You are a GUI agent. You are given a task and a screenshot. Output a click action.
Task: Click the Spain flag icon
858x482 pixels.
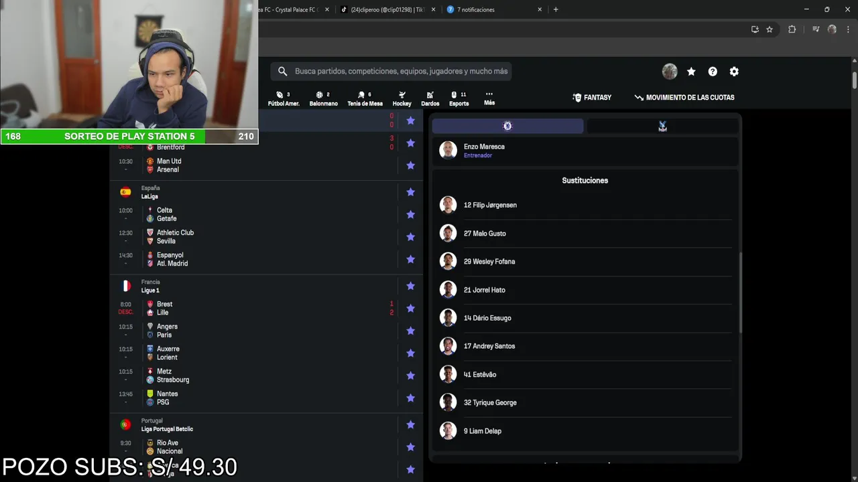[x=125, y=192]
